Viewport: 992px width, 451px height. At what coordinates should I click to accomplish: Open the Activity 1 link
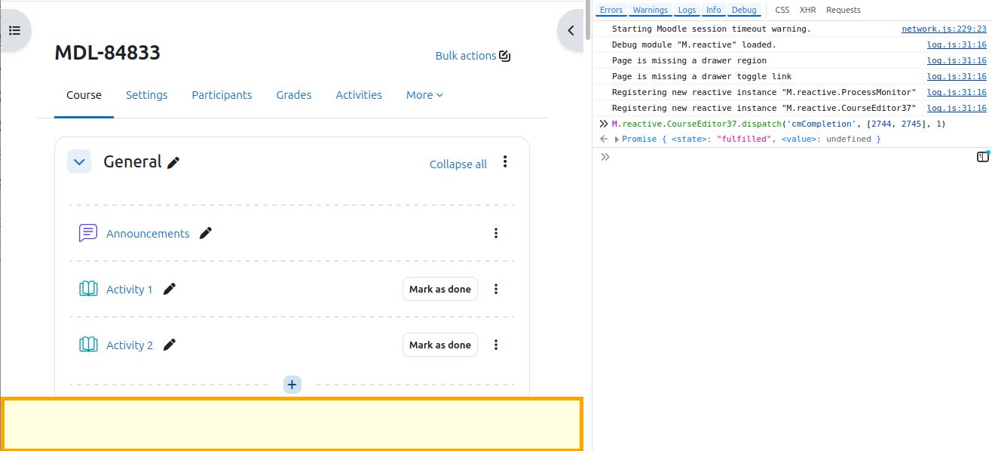coord(130,290)
